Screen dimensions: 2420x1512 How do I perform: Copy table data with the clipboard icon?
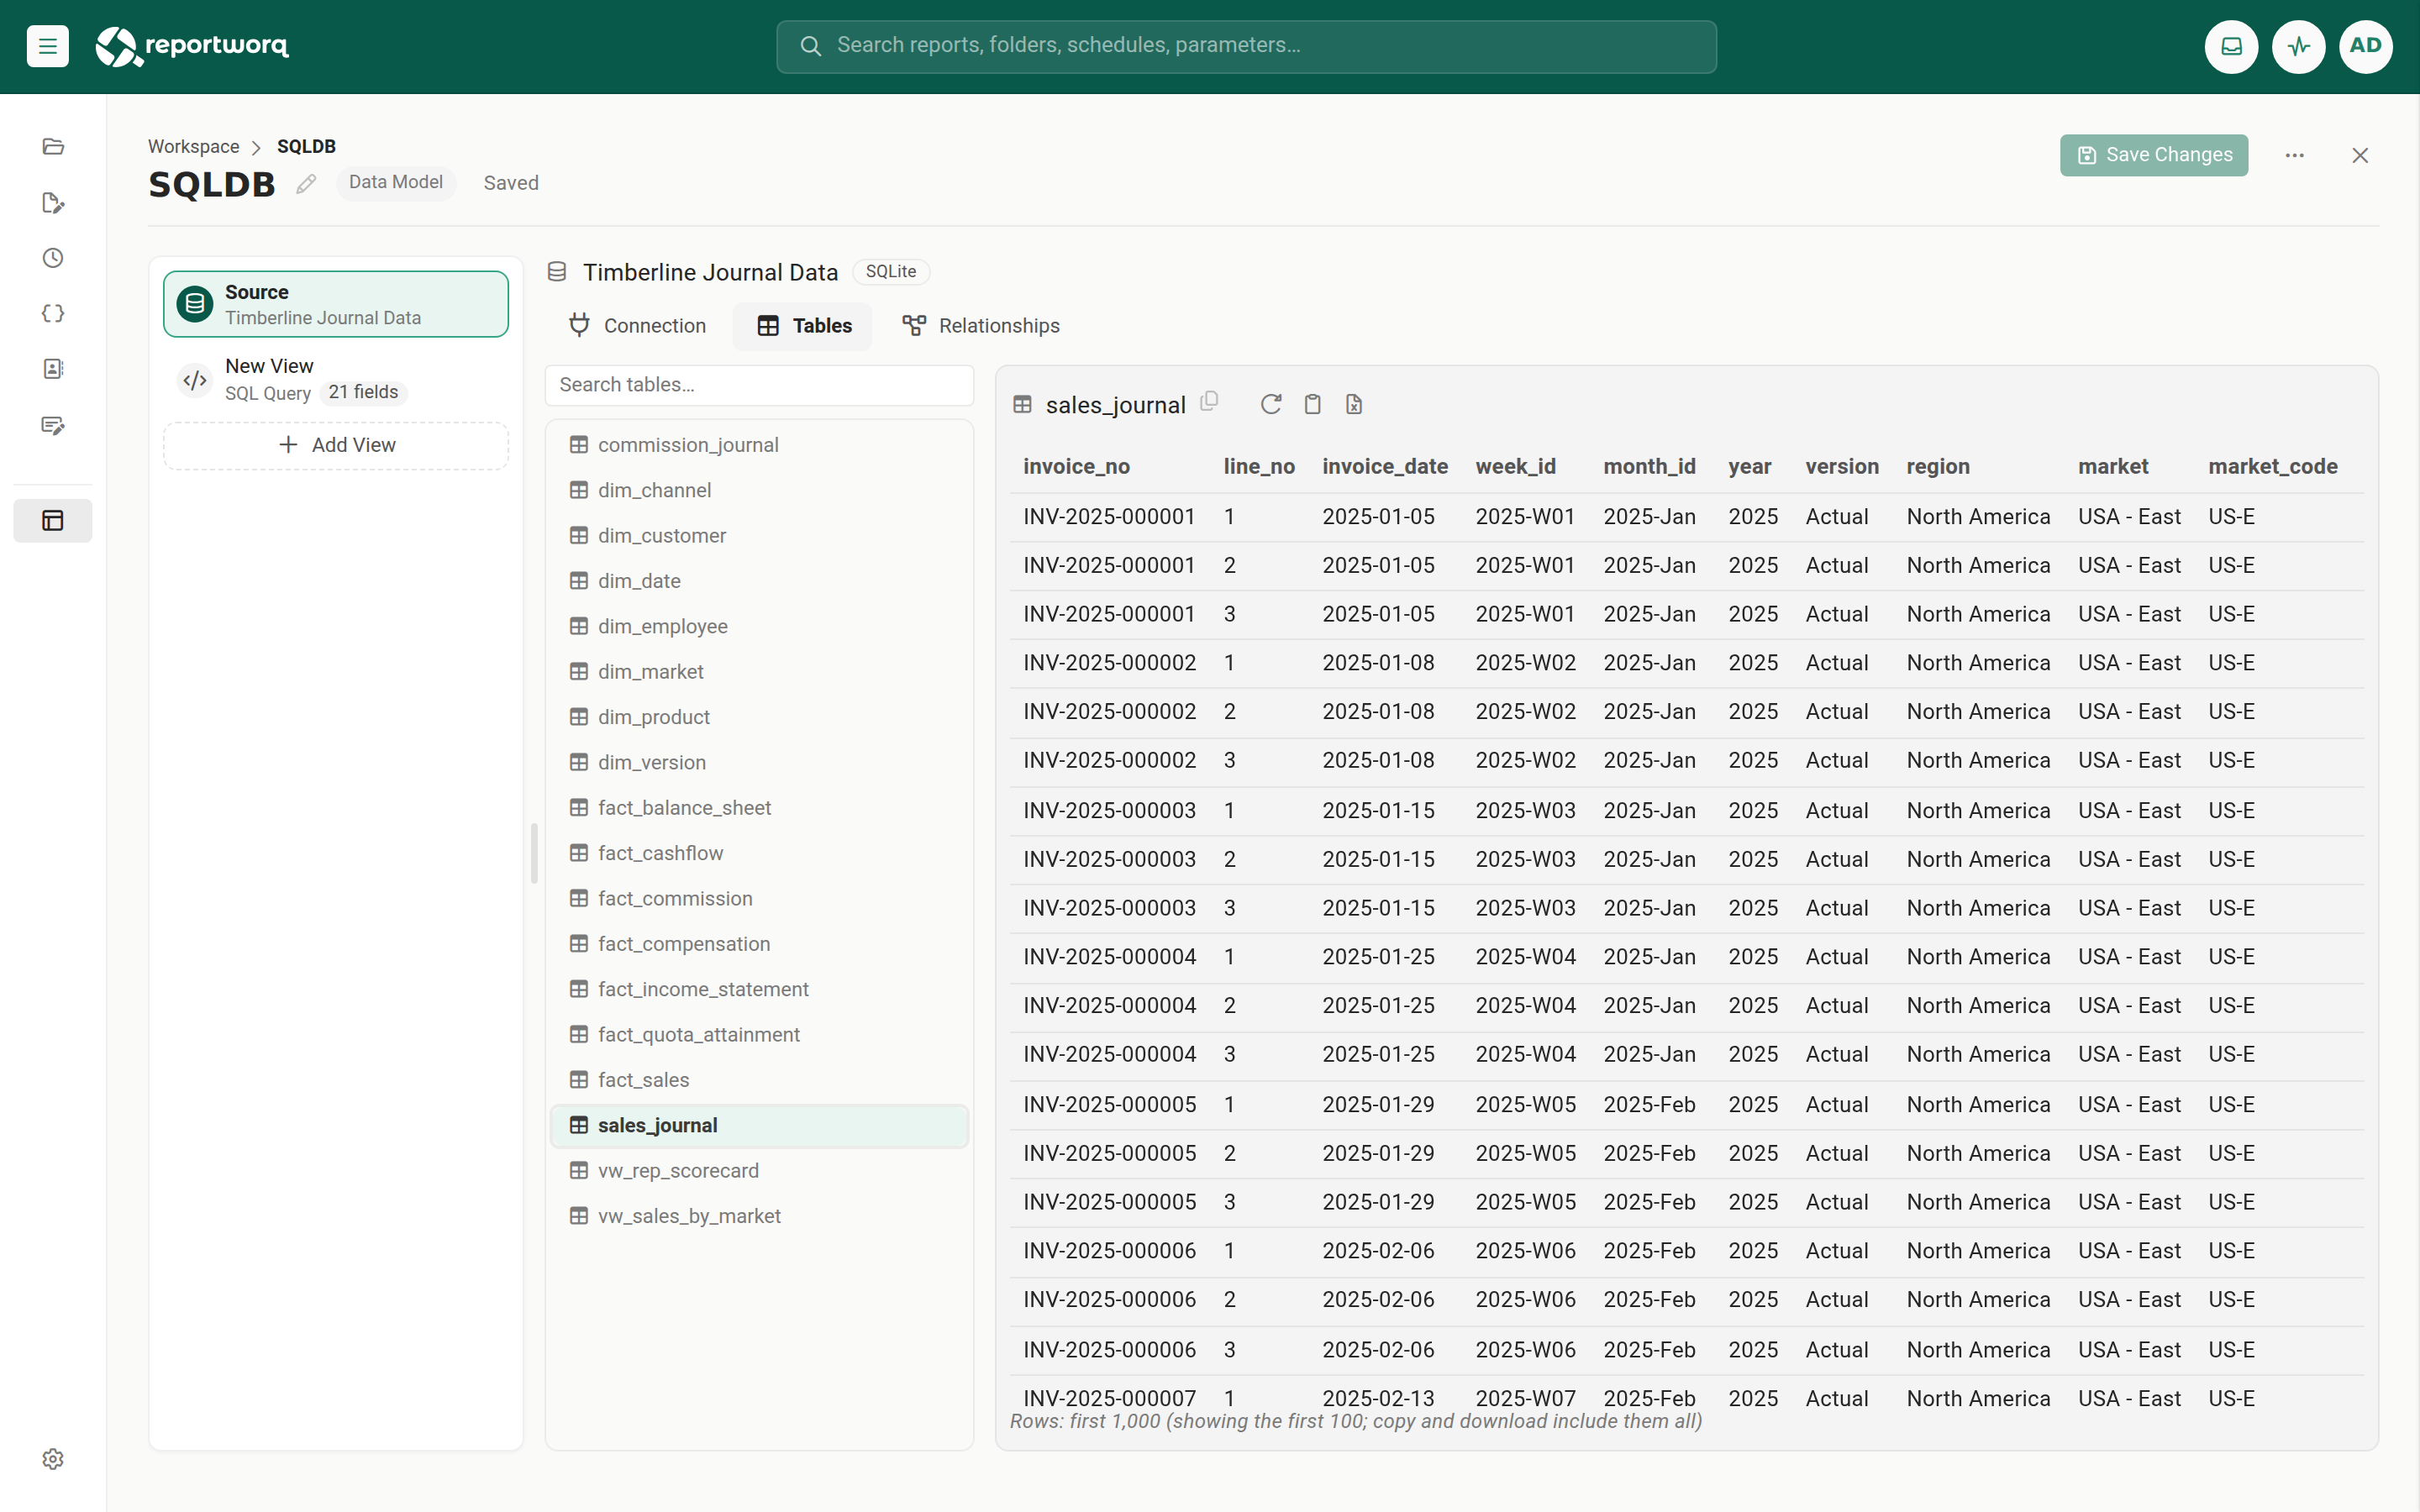pyautogui.click(x=1313, y=404)
